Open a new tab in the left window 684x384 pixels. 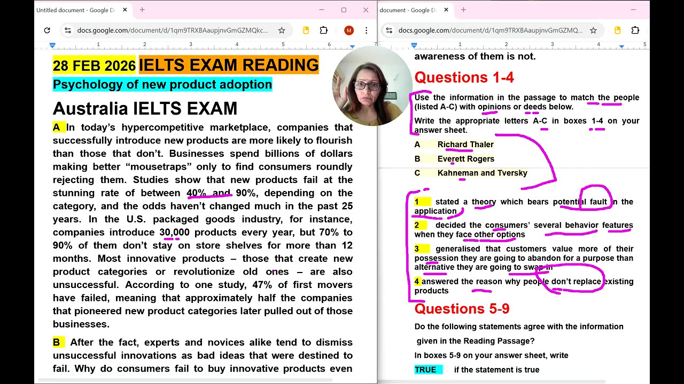point(142,10)
